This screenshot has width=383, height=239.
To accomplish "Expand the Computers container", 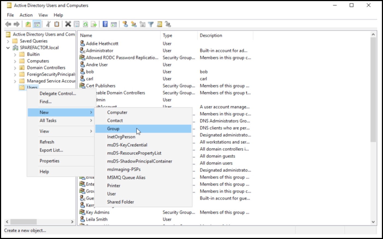I will click(x=15, y=61).
